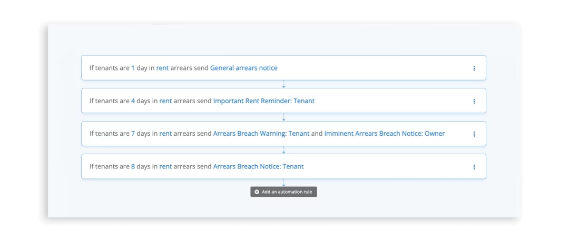Select the 8 days in rent arrears rule card

[283, 166]
